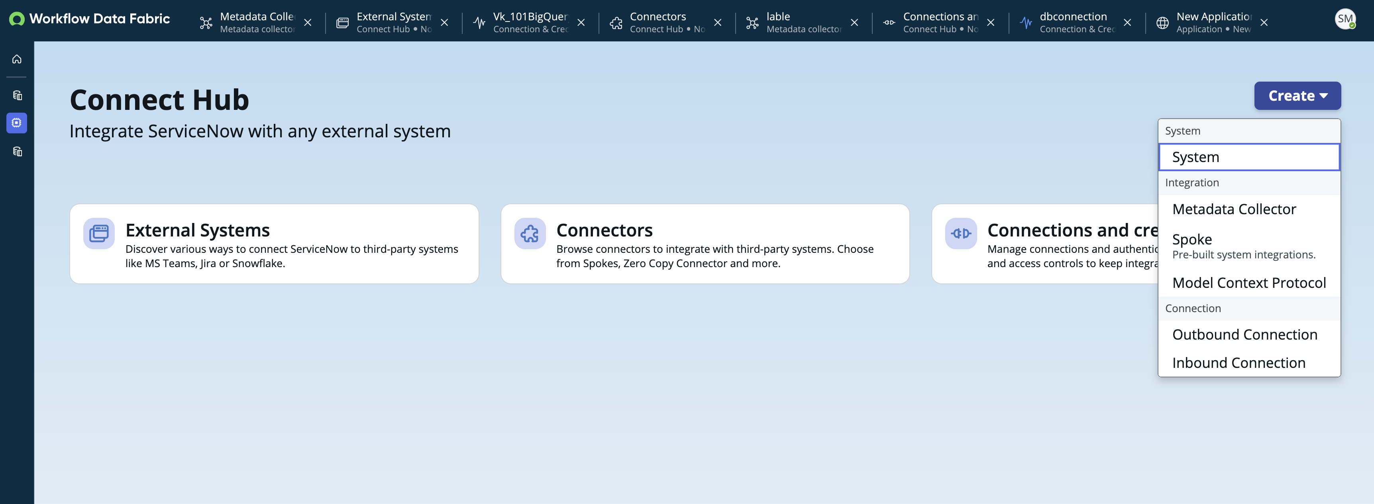
Task: Collapse the Create dropdown button
Action: point(1297,96)
